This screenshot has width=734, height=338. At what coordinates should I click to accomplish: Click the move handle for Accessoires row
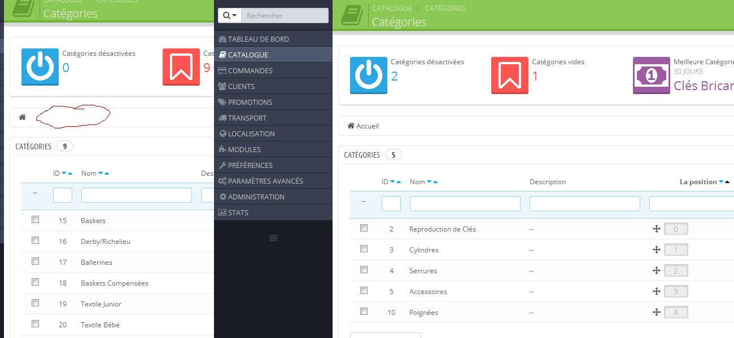click(657, 292)
